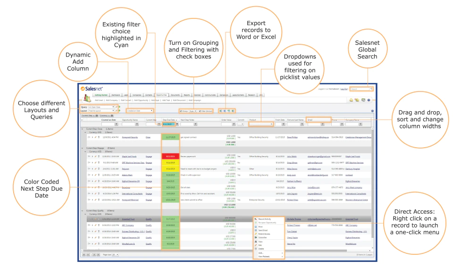Open the Product filter dropdown
Screen dimensions: 453x268
click(x=261, y=124)
